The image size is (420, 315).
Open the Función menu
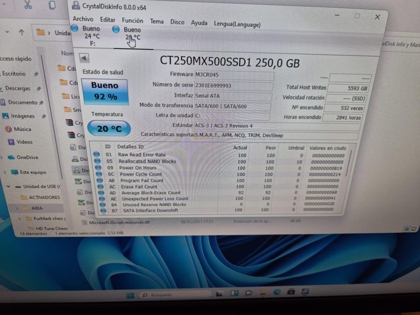(x=132, y=20)
